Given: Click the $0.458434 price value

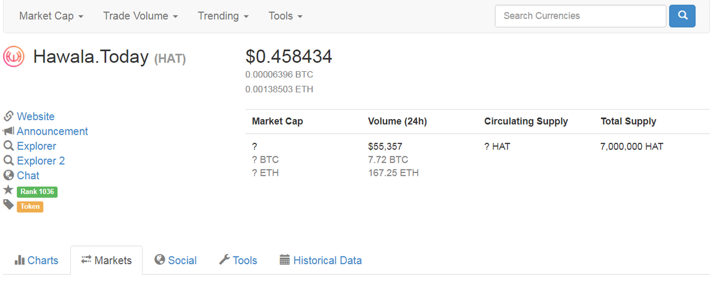Looking at the screenshot, I should click(x=289, y=56).
